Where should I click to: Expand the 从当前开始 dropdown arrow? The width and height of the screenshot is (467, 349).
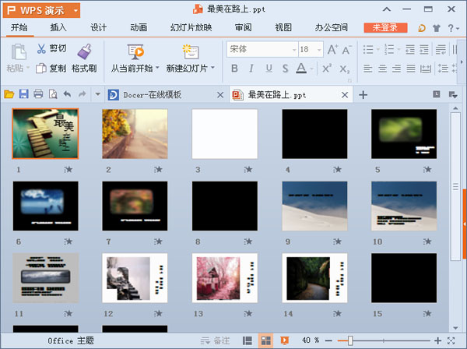[157, 68]
